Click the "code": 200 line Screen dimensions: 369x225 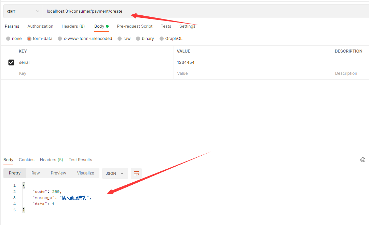[x=47, y=192]
